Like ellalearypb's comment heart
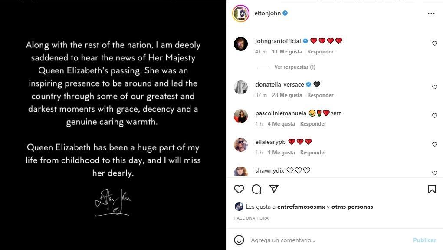443x250 pixels. point(434,144)
